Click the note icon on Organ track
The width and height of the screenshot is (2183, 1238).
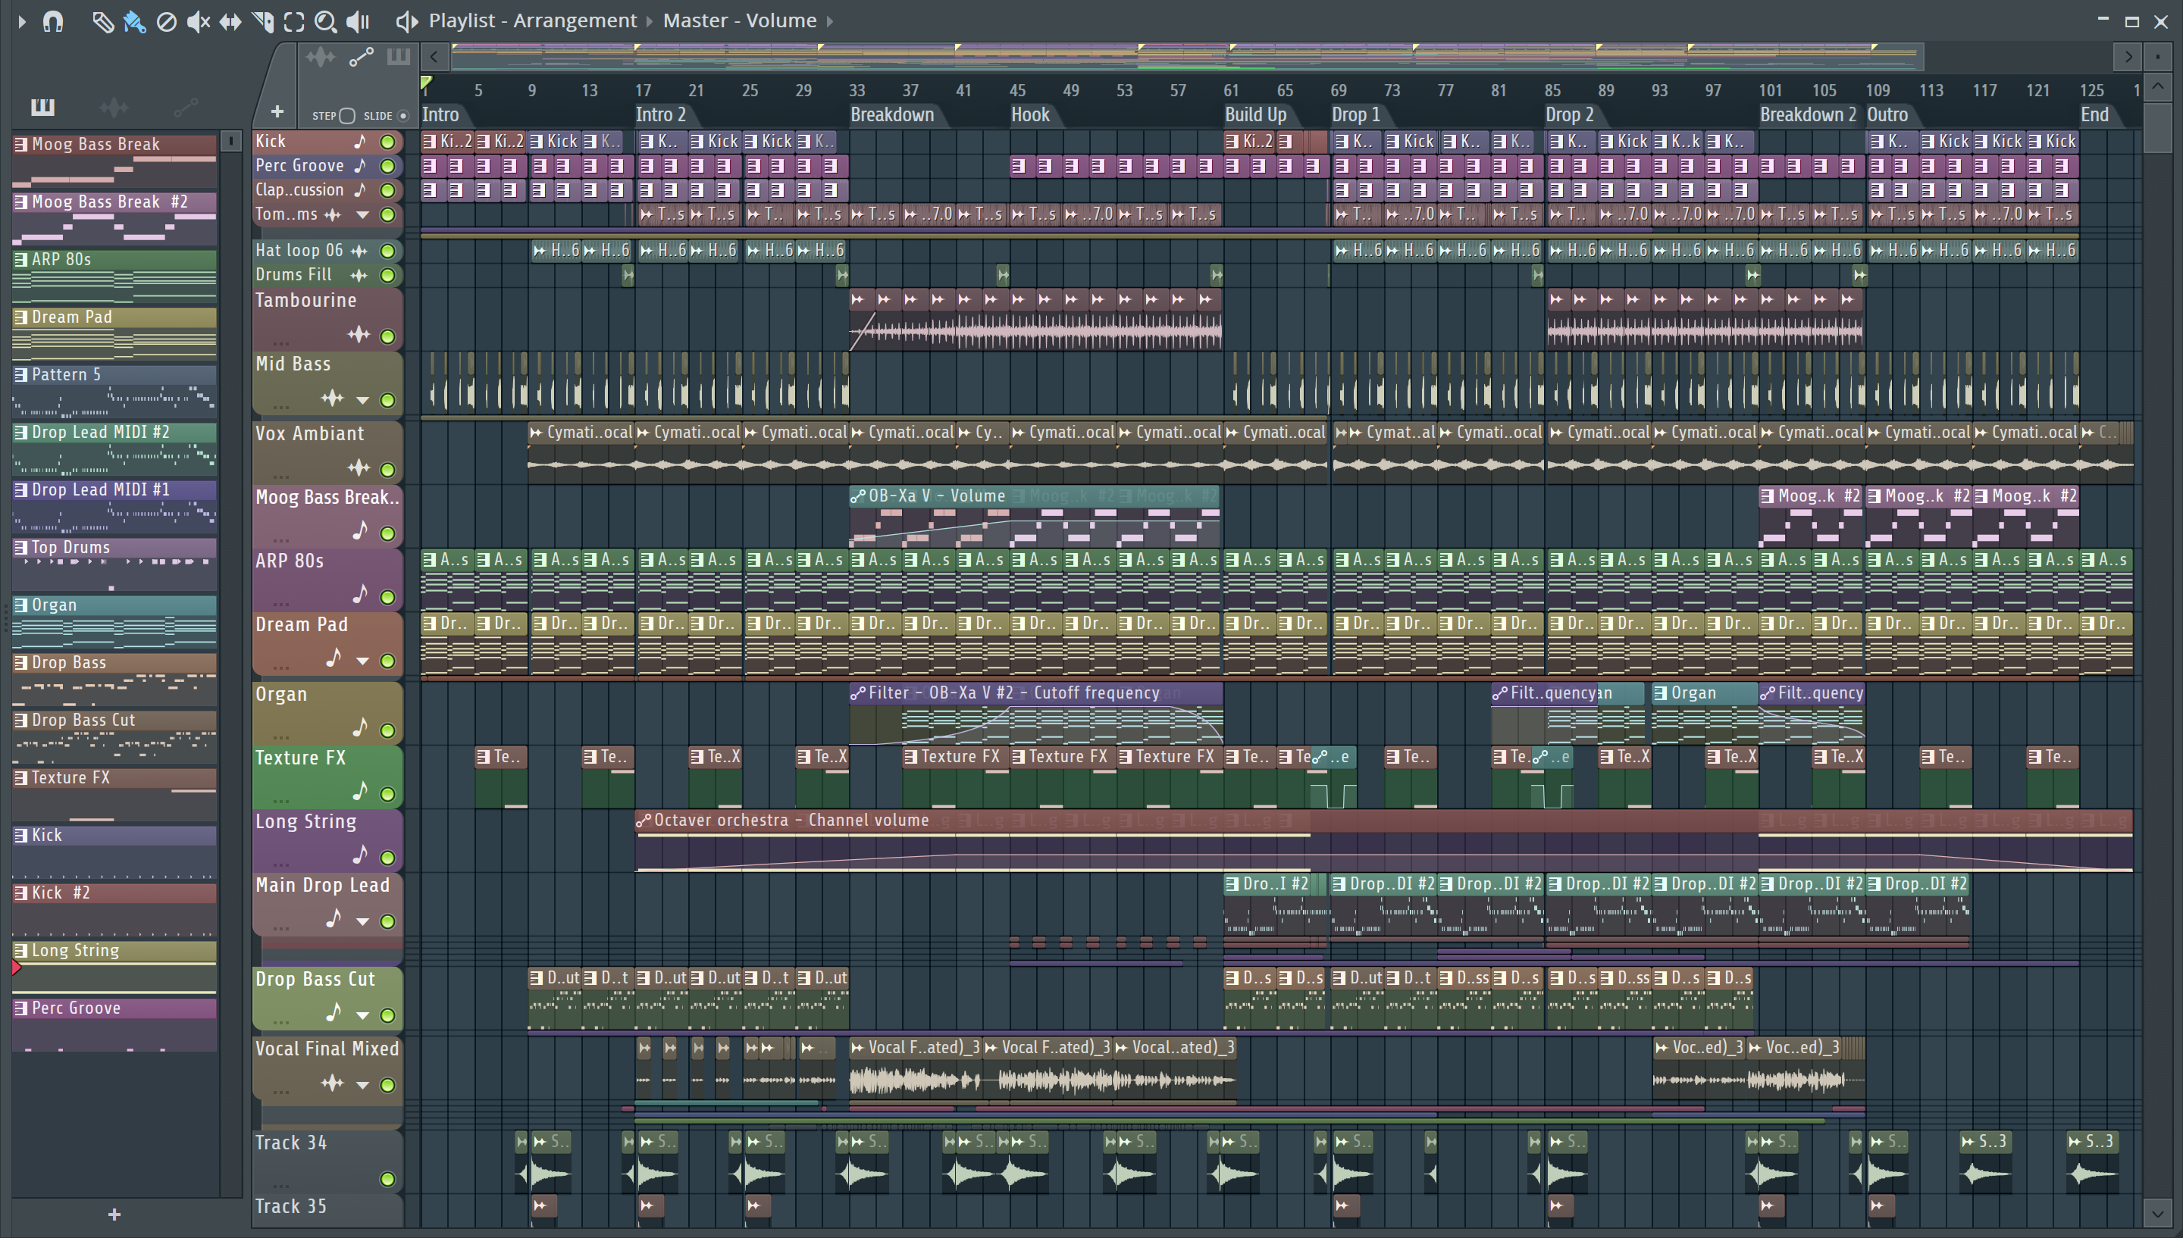point(361,729)
